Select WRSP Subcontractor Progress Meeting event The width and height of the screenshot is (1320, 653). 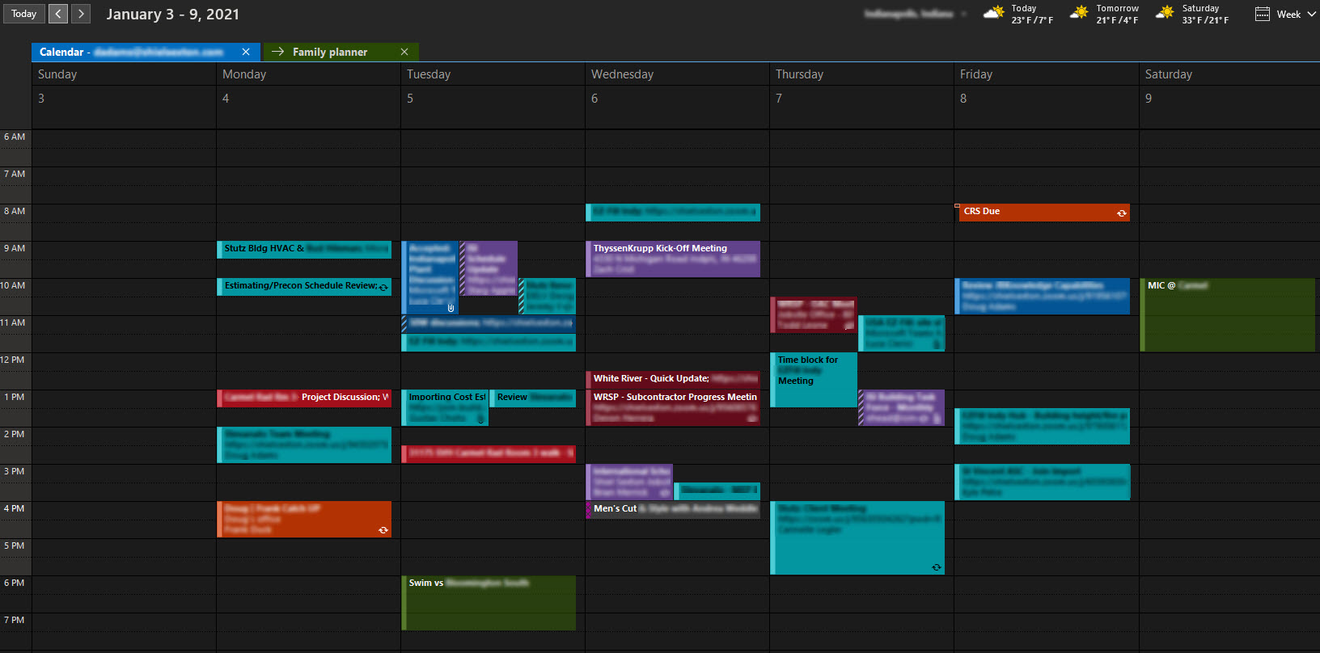(x=673, y=408)
